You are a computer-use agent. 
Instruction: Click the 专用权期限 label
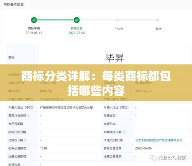[16, 124]
